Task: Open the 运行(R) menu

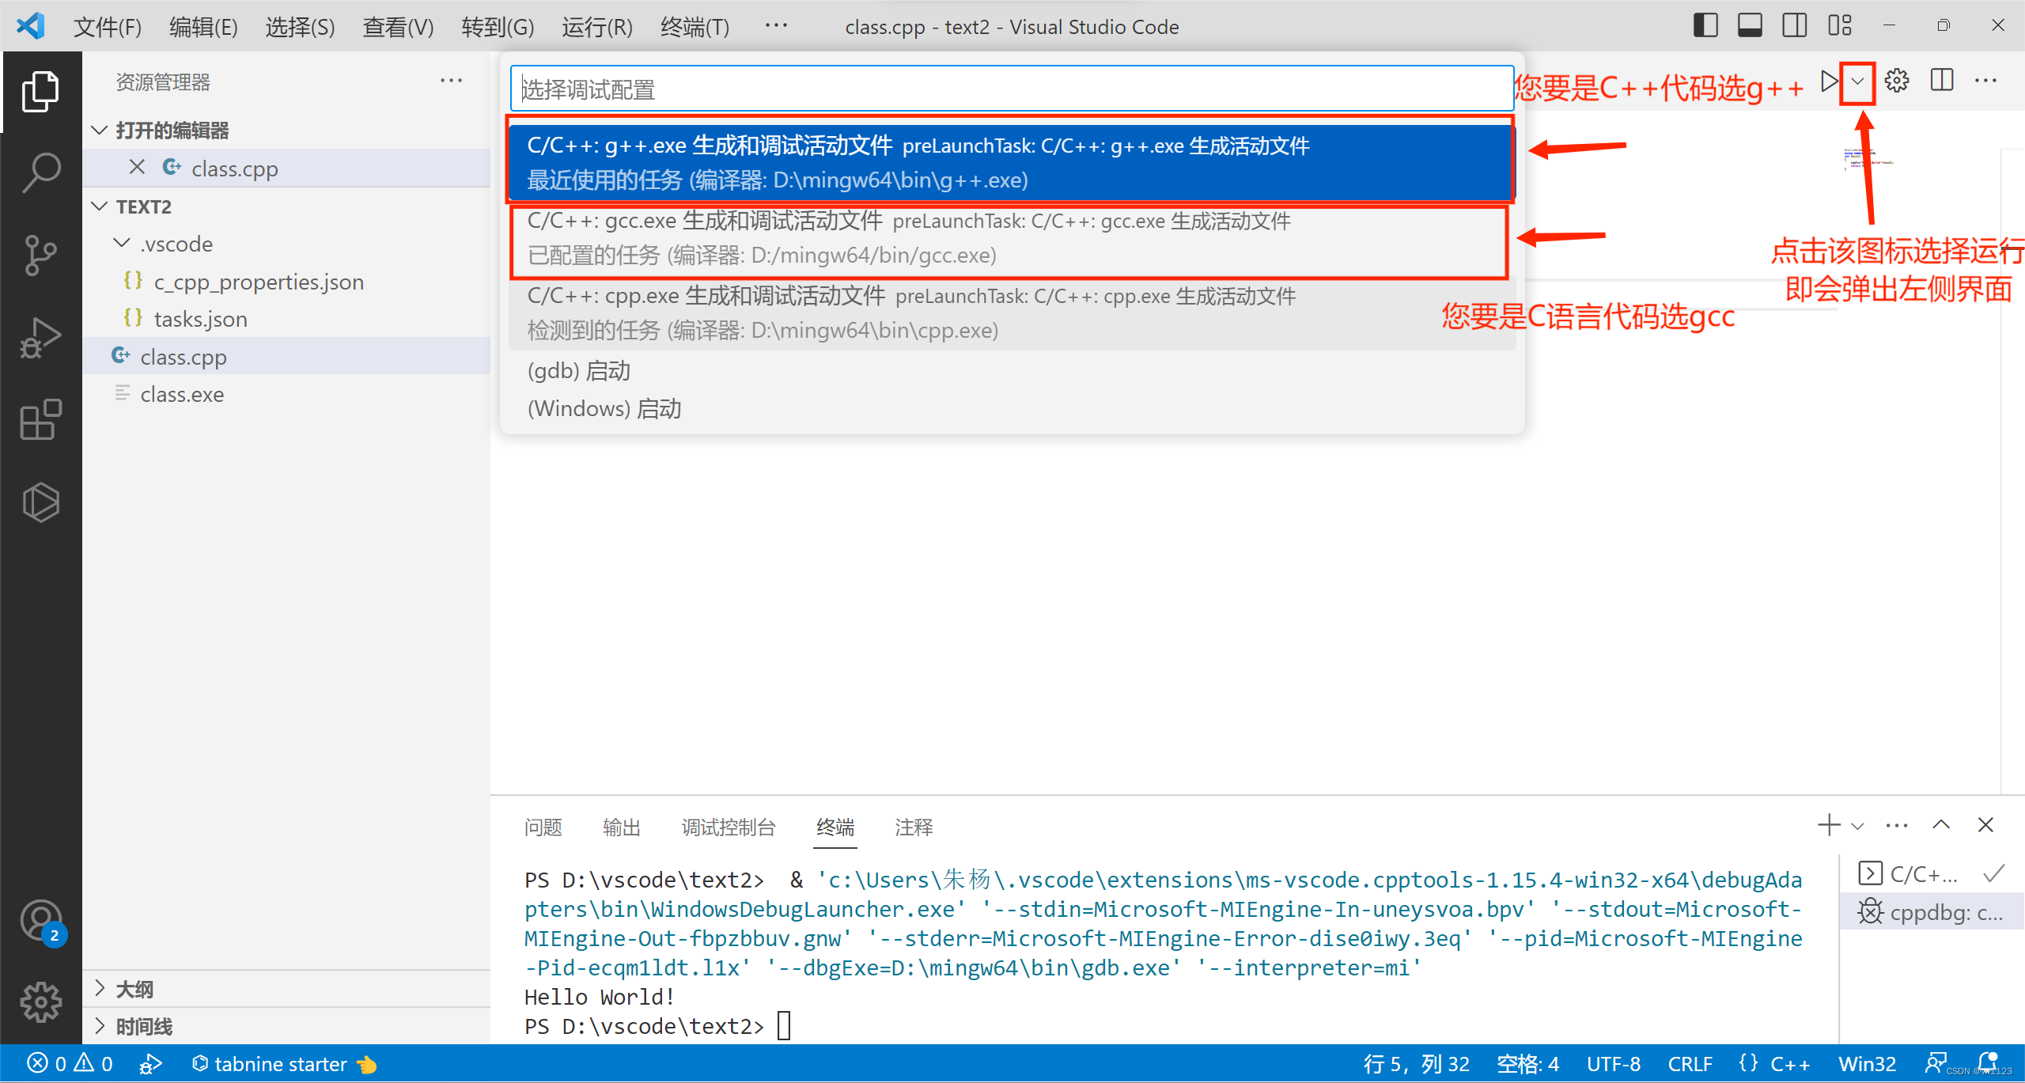Action: pyautogui.click(x=596, y=27)
